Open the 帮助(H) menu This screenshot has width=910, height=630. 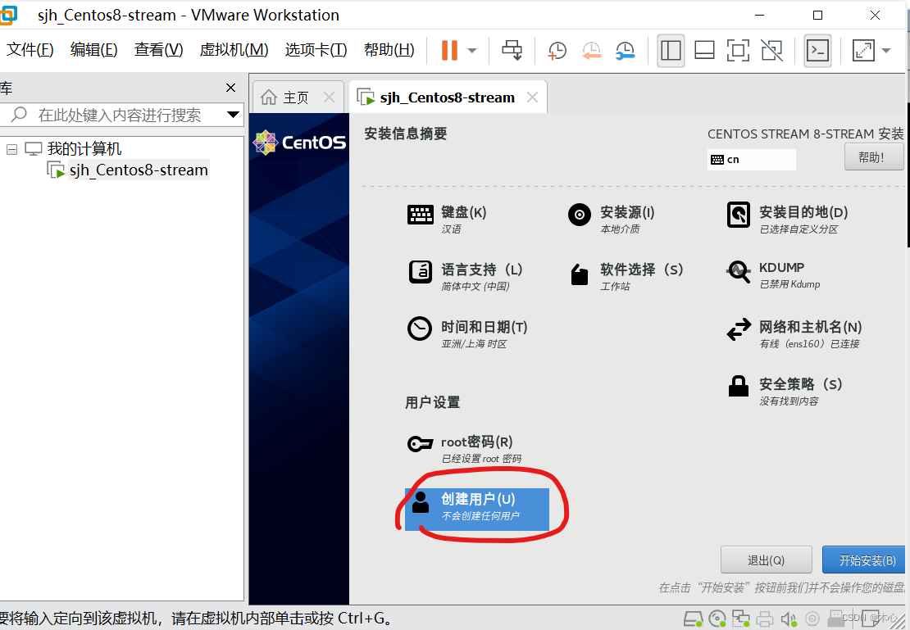[389, 50]
